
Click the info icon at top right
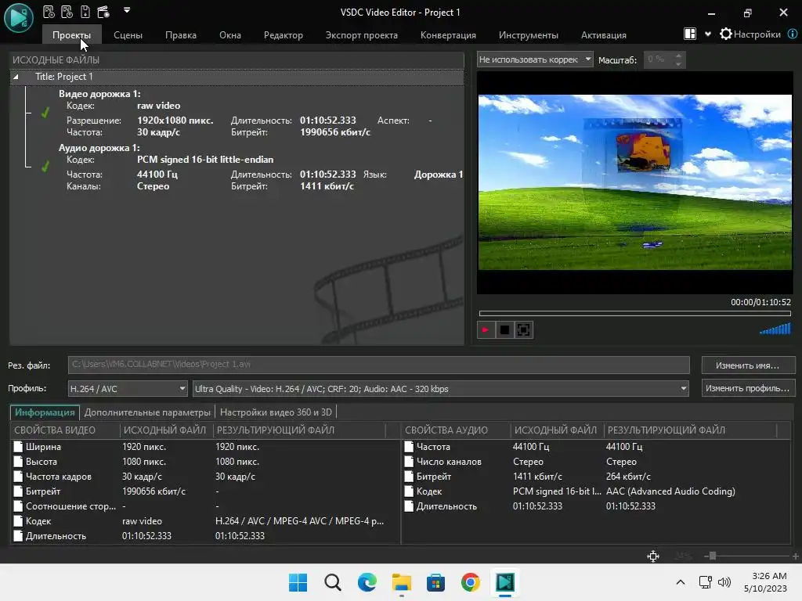tap(793, 34)
